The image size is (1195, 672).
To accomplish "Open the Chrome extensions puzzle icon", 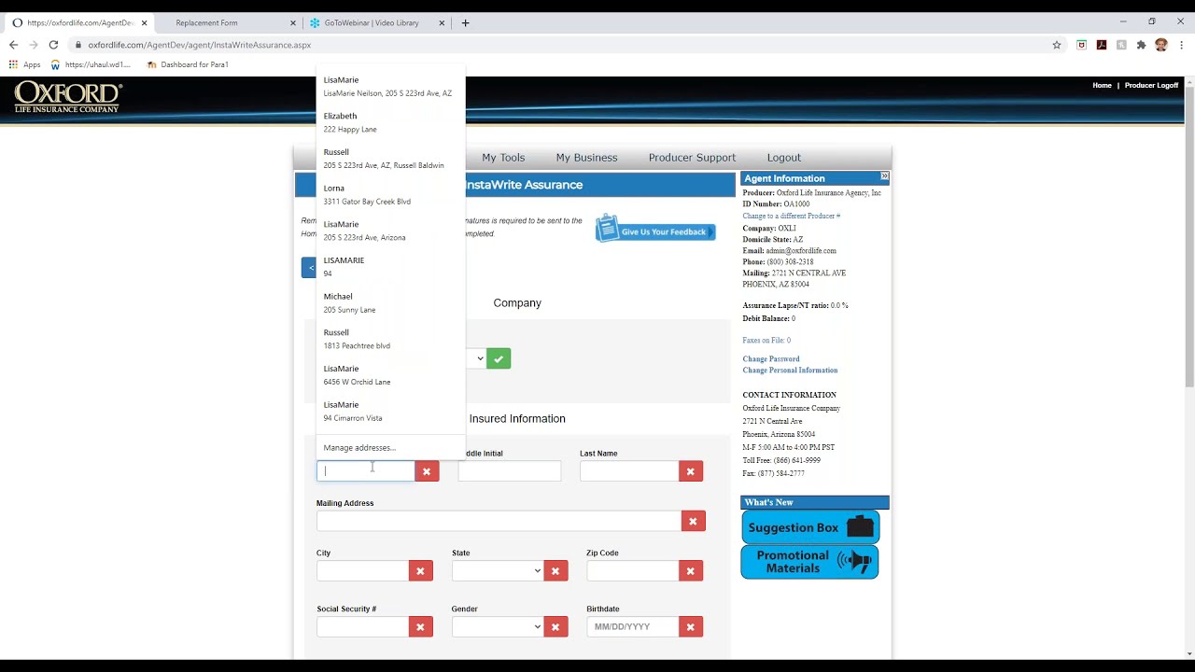I will (x=1141, y=45).
